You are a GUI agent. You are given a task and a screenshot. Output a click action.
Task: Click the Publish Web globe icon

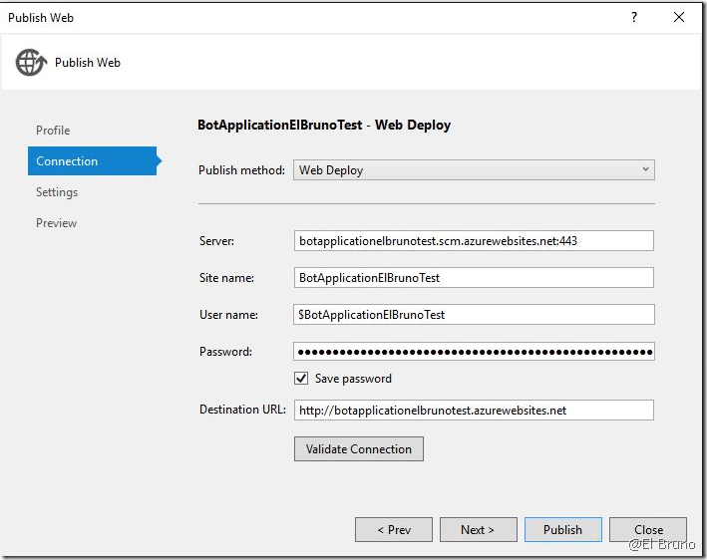point(30,63)
